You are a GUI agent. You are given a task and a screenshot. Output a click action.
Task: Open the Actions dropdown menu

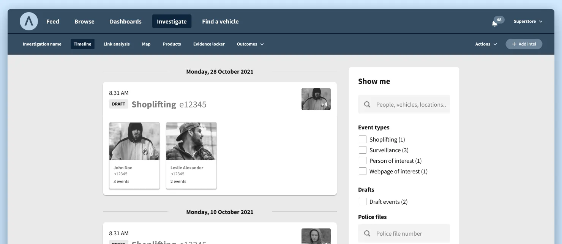coord(486,44)
